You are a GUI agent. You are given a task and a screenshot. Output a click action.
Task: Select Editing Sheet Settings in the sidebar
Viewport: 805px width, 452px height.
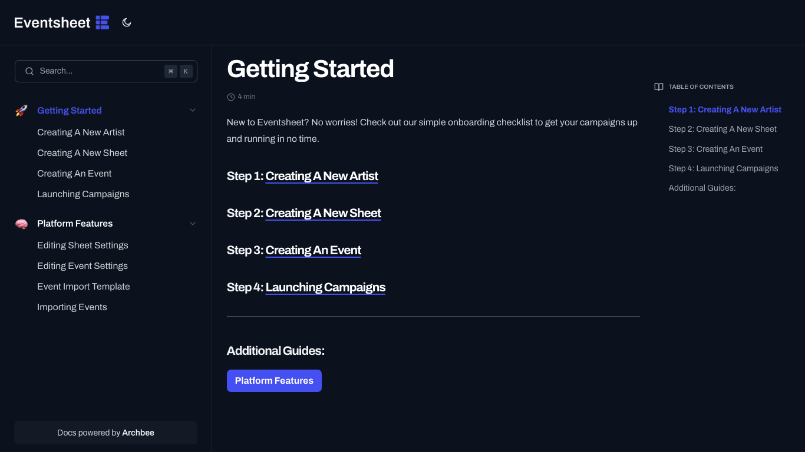point(83,245)
